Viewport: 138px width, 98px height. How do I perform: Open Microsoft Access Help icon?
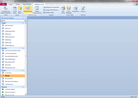137,4
